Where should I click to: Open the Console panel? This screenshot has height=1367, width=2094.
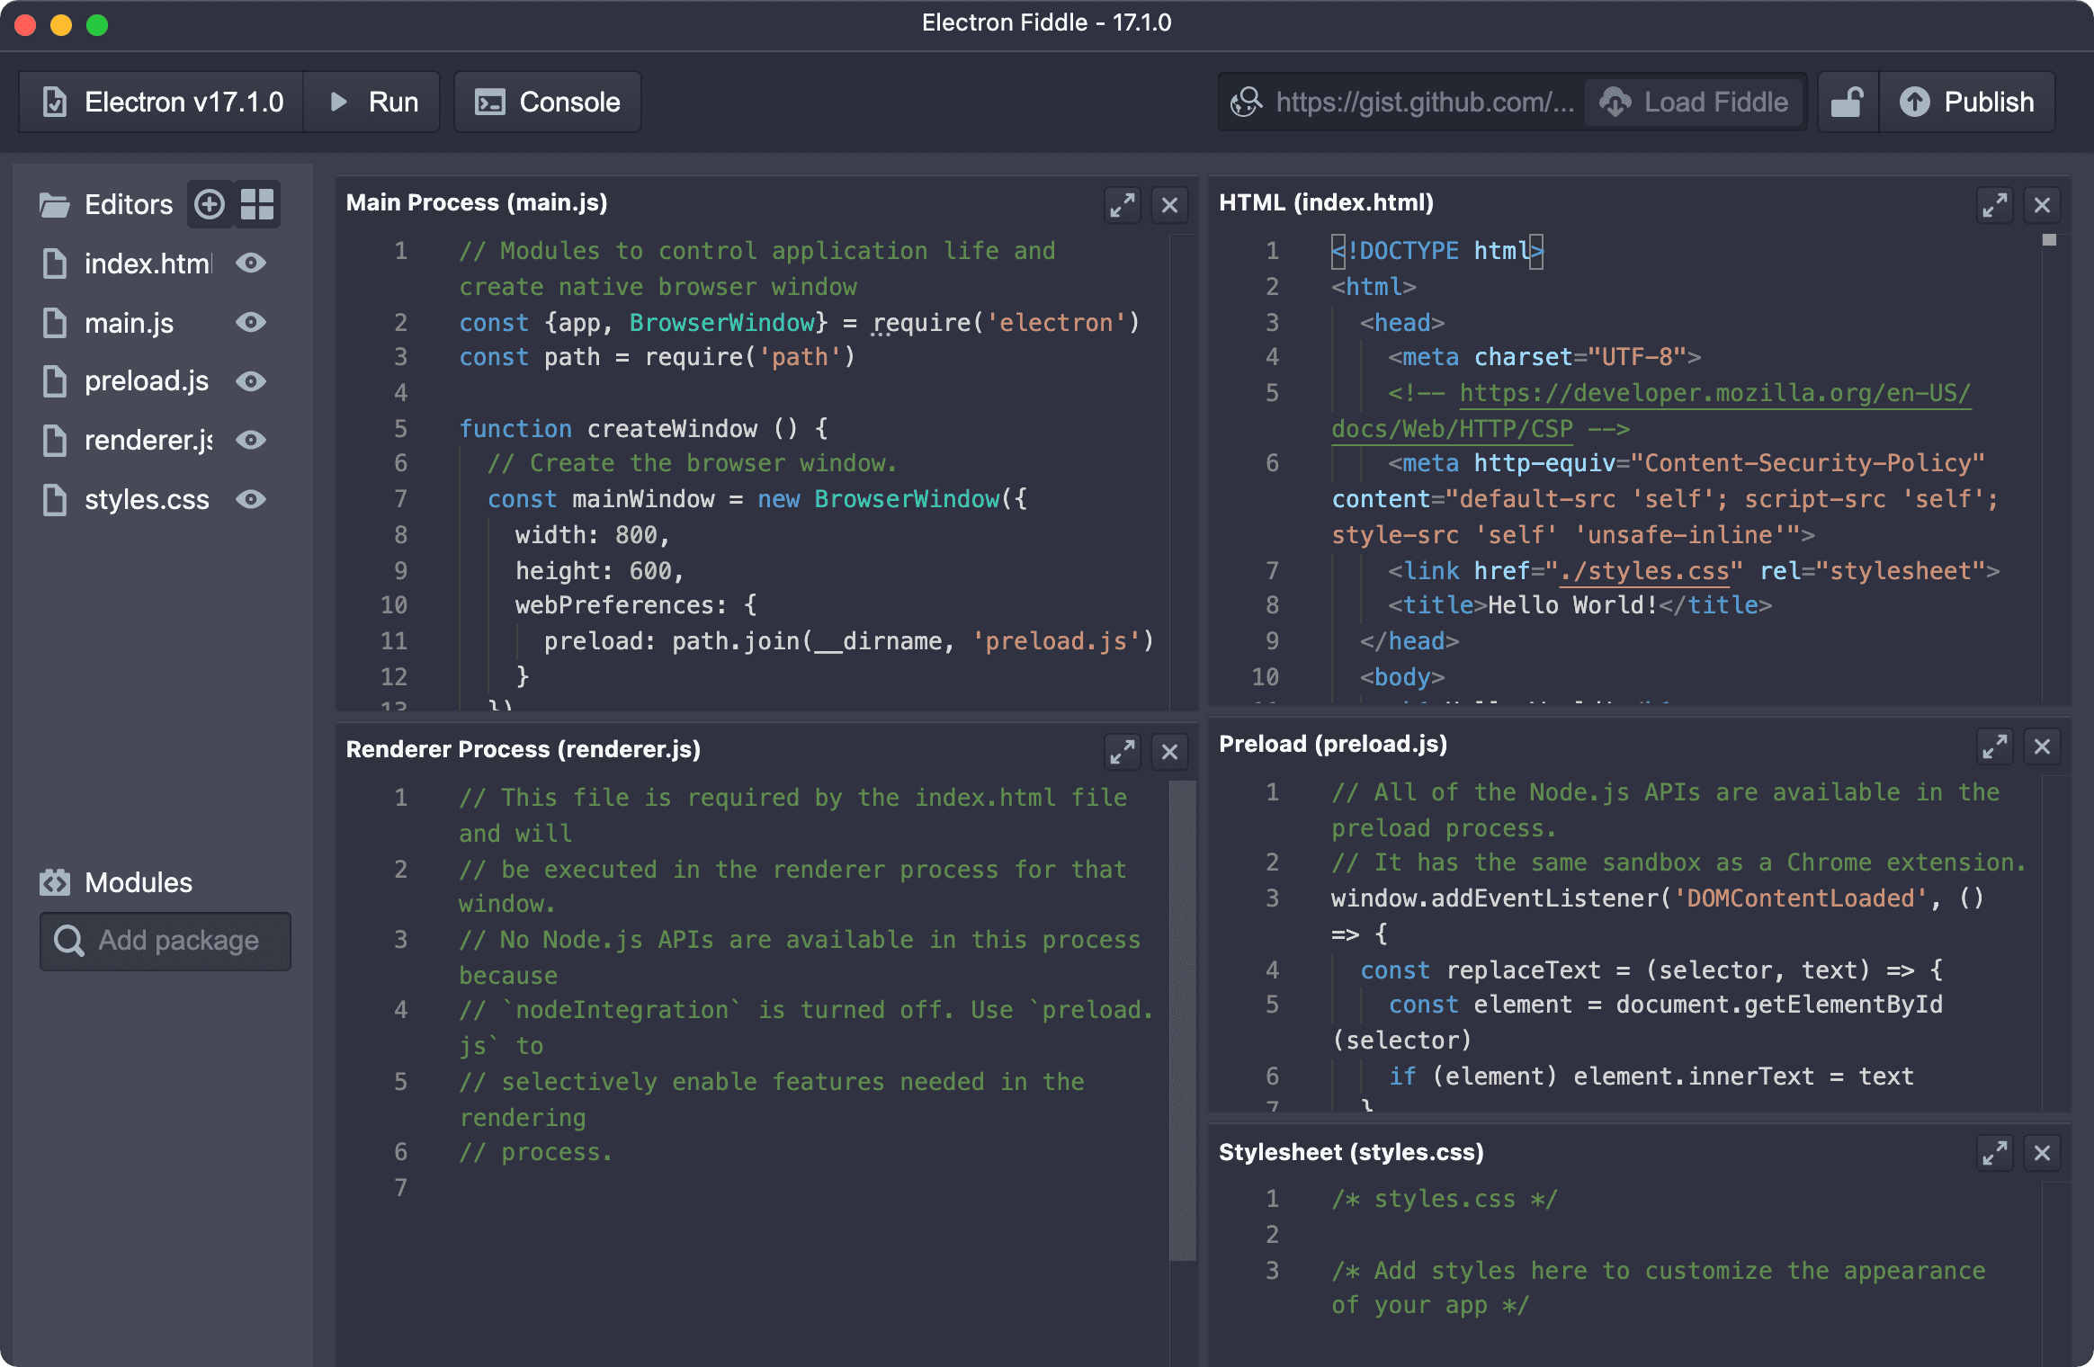[548, 103]
